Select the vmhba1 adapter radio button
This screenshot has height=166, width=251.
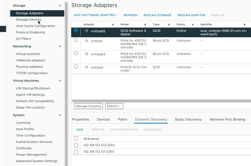[76, 40]
